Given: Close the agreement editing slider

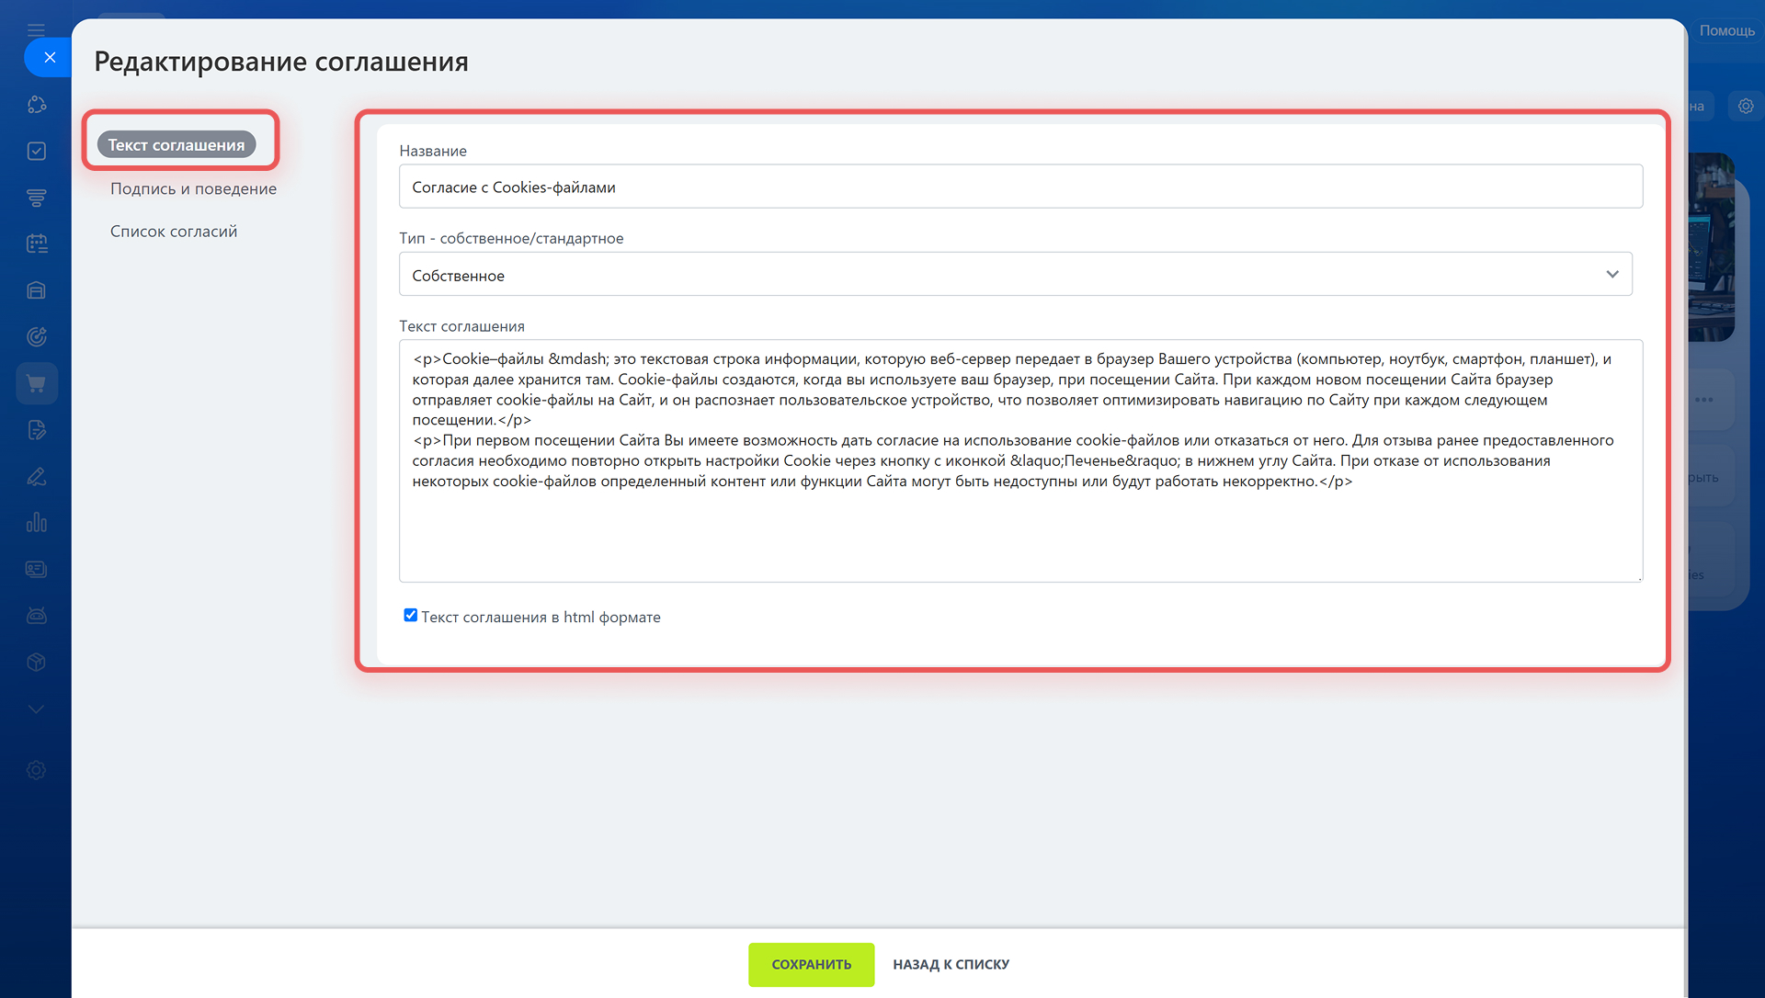Looking at the screenshot, I should (50, 58).
